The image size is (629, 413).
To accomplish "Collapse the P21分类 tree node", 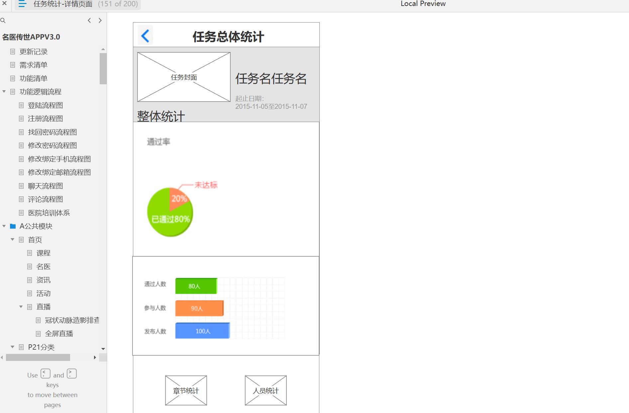I will pos(12,347).
